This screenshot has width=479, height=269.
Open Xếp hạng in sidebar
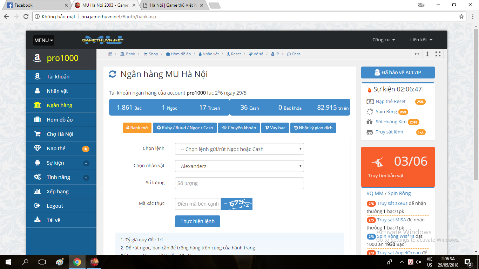tap(61, 192)
